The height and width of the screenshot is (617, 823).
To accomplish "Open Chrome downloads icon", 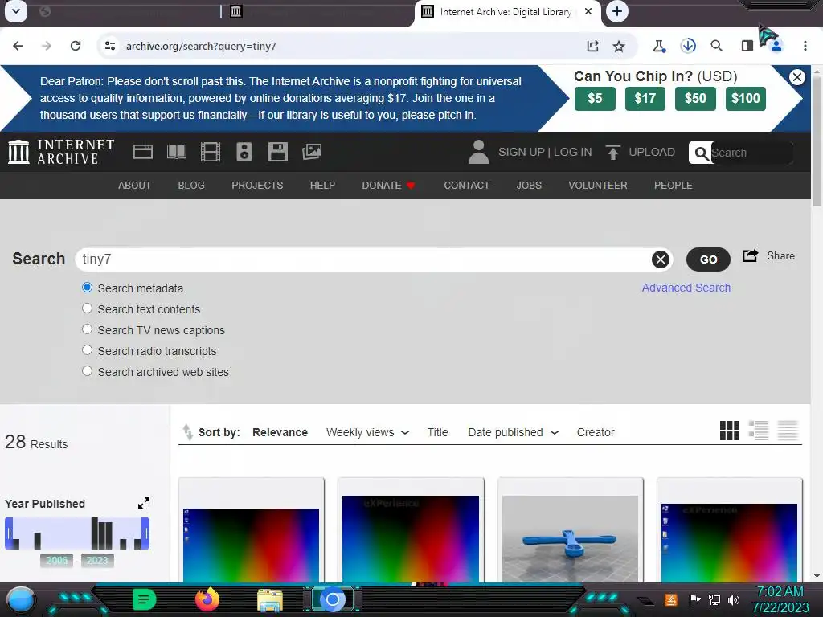I will coord(688,46).
